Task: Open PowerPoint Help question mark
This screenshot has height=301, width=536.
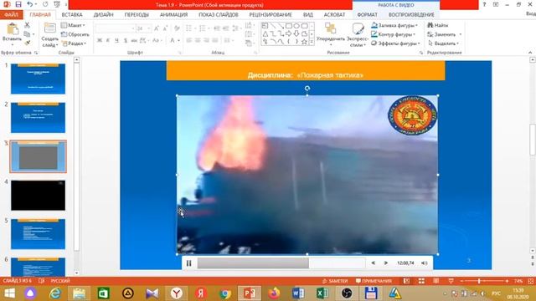Action: pyautogui.click(x=484, y=4)
